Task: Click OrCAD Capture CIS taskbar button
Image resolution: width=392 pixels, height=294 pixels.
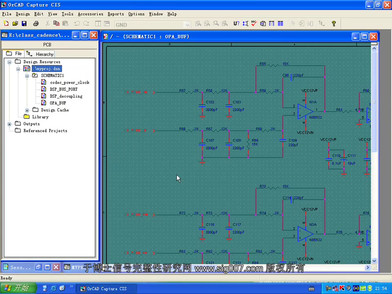Action: coord(107,289)
